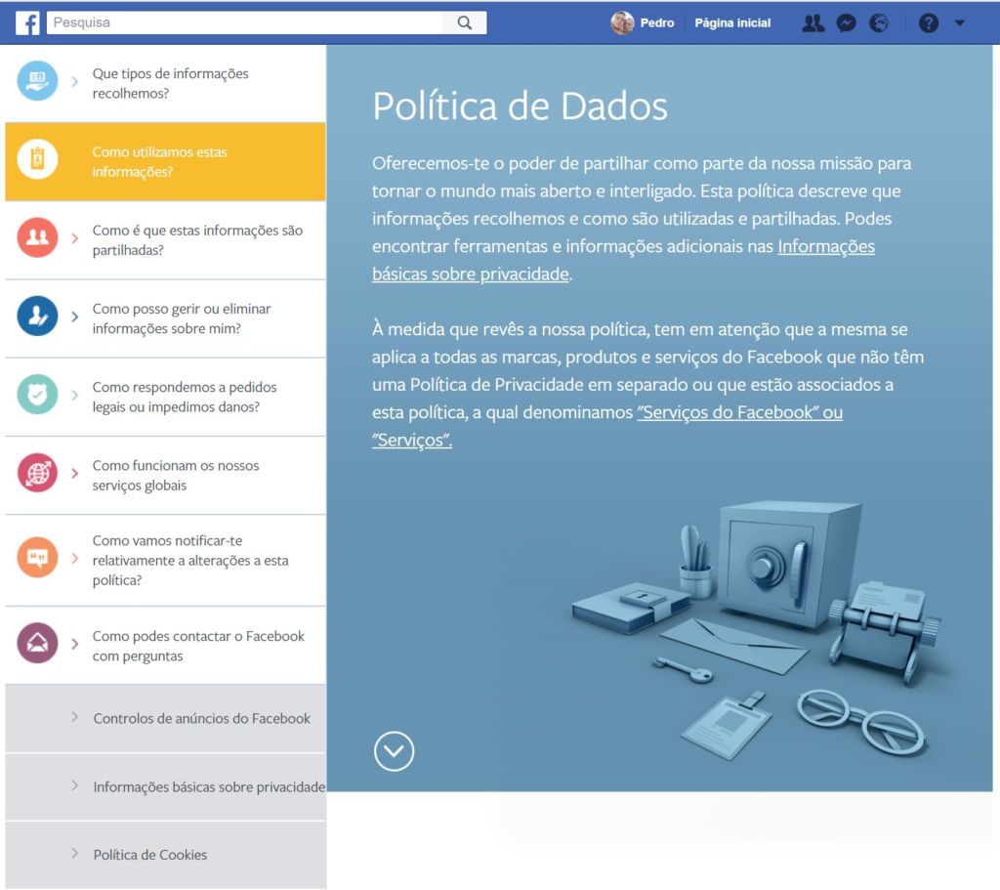The image size is (1000, 890).
Task: Click chevron beside 'Como podes contactar'
Action: [x=74, y=644]
